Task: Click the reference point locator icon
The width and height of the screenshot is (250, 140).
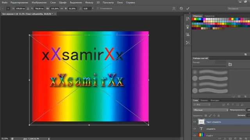Action: pos(8,9)
